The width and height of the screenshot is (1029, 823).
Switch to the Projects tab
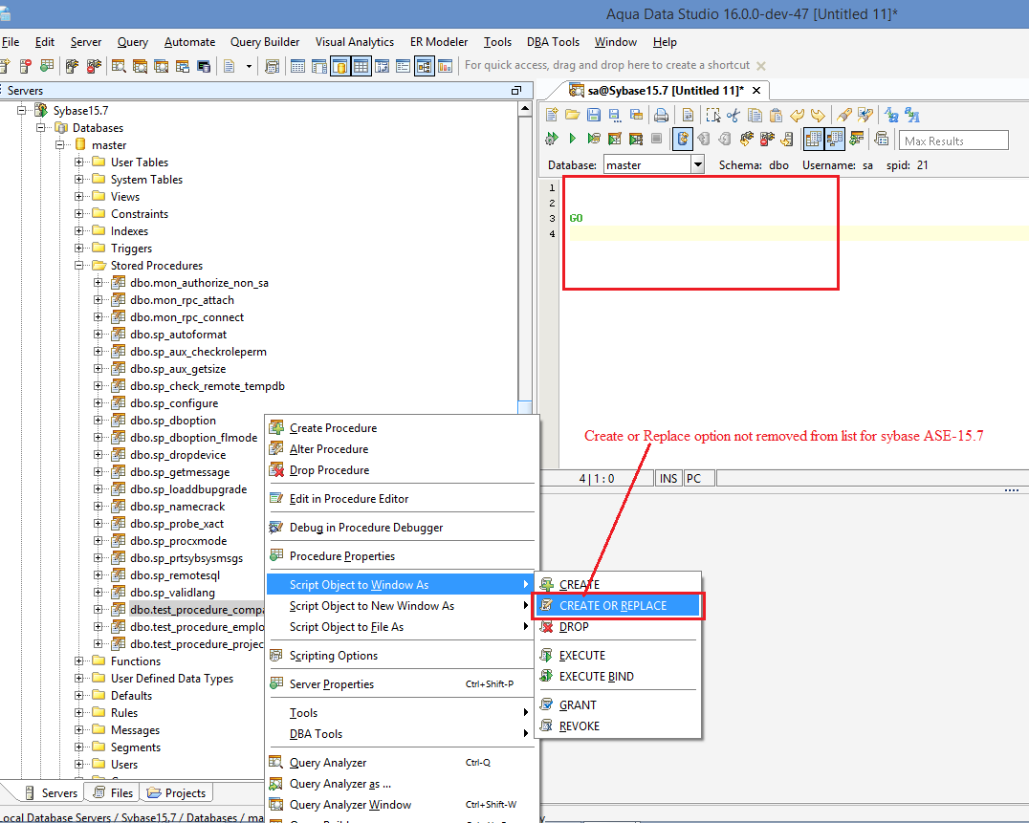[x=177, y=792]
